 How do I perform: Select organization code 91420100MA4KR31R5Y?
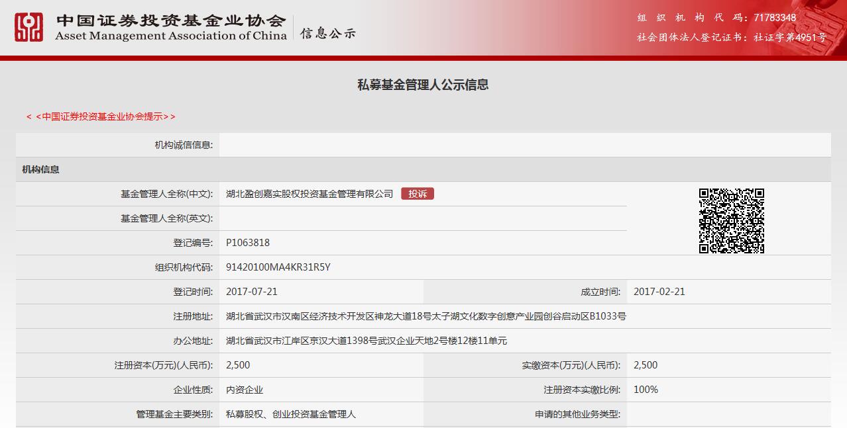(x=278, y=267)
